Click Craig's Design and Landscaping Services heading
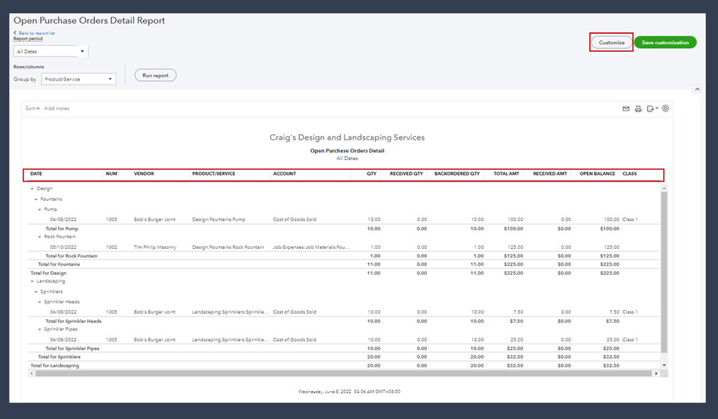 [x=347, y=138]
